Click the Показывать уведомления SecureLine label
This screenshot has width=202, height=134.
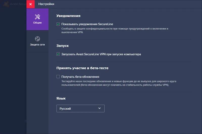point(87,24)
